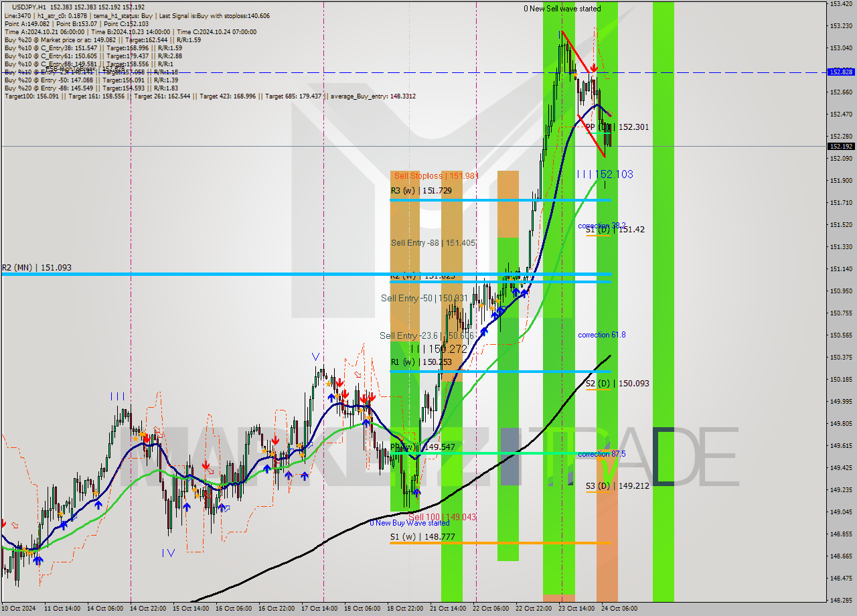The width and height of the screenshot is (857, 616).
Task: Click the 'S3 (D) | 149.212' support label
Action: pos(617,486)
